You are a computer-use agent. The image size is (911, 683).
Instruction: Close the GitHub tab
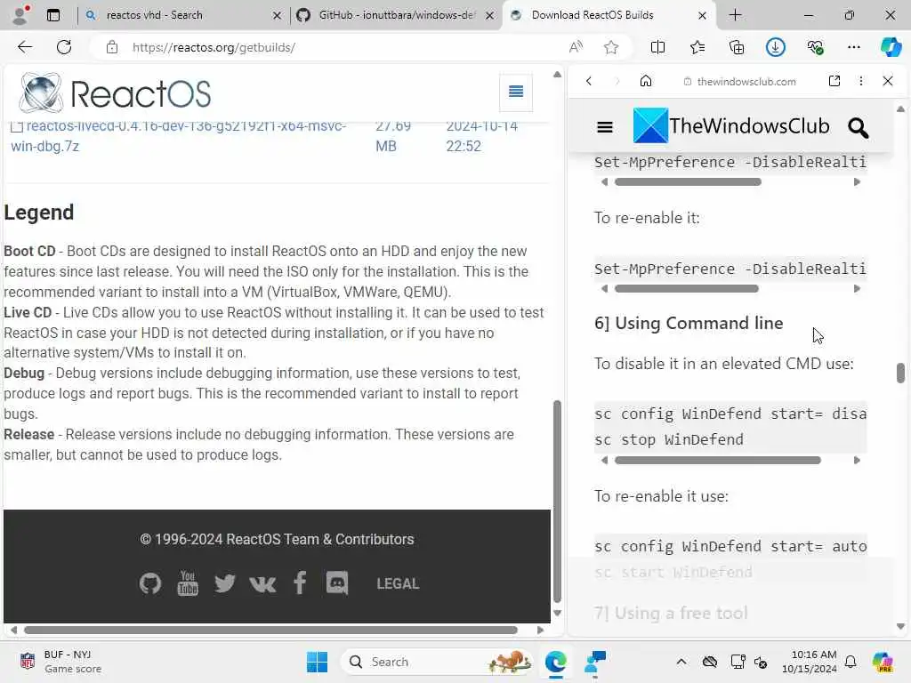[x=490, y=16]
